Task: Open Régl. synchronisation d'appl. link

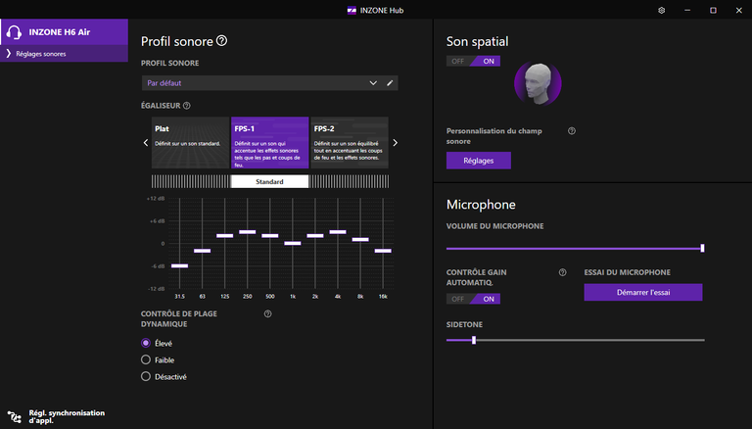Action: (67, 416)
